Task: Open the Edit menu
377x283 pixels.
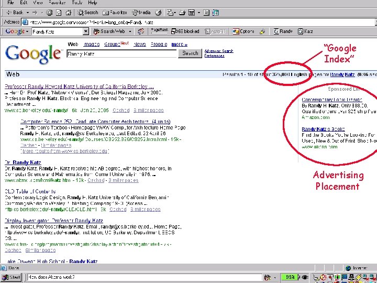Action: click(24, 3)
